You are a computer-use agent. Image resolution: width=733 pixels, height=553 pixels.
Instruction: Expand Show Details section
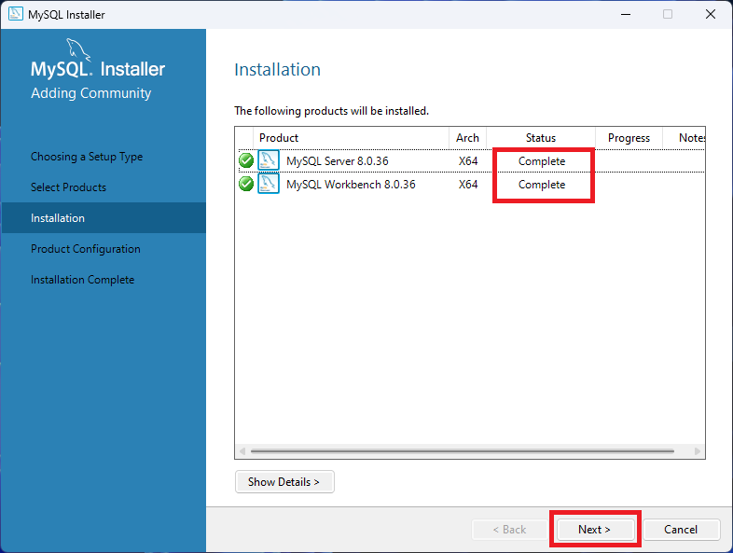(284, 481)
